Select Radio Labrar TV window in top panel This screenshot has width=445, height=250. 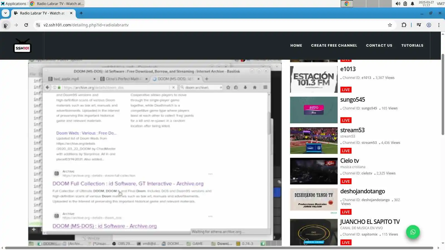click(x=57, y=4)
